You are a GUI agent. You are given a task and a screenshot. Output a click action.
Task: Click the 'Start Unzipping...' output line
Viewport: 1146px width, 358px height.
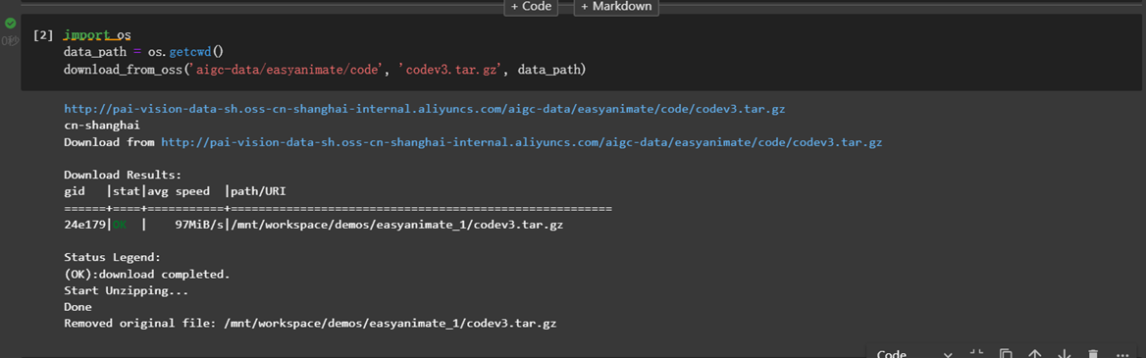click(126, 290)
